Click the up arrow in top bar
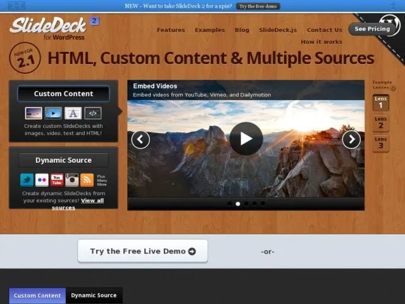405x304 pixels. click(394, 6)
